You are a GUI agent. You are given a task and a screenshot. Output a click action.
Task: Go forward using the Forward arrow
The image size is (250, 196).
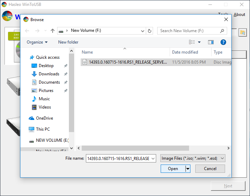(37, 31)
